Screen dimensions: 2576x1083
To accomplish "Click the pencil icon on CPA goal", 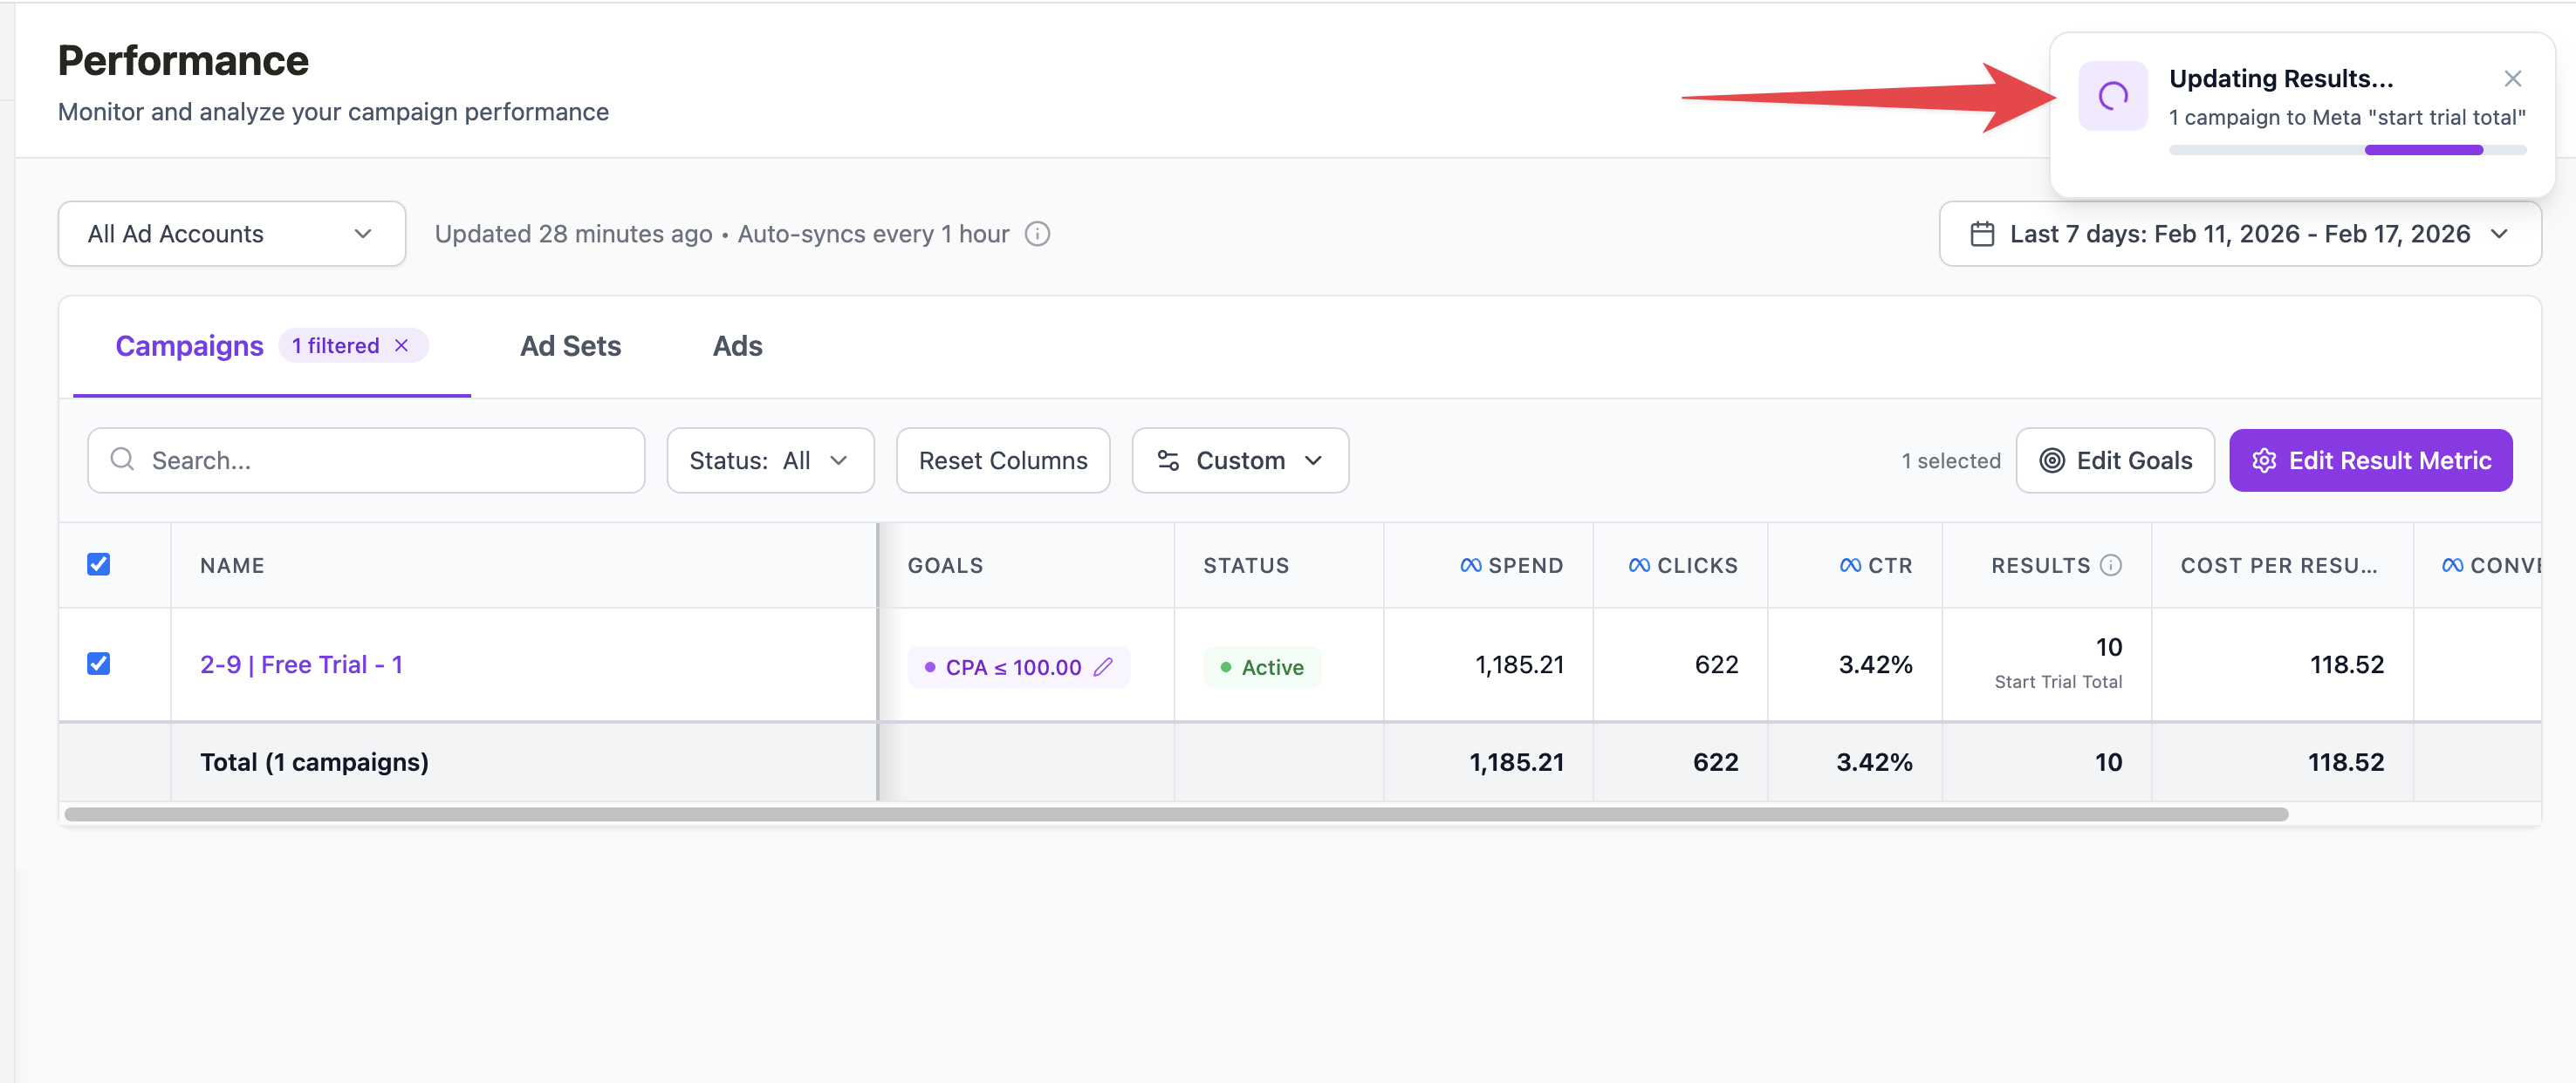I will [1103, 667].
